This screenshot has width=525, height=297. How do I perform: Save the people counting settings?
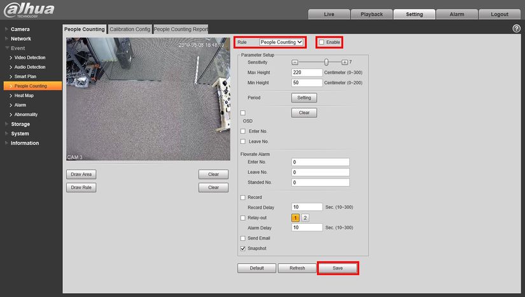[x=338, y=268]
